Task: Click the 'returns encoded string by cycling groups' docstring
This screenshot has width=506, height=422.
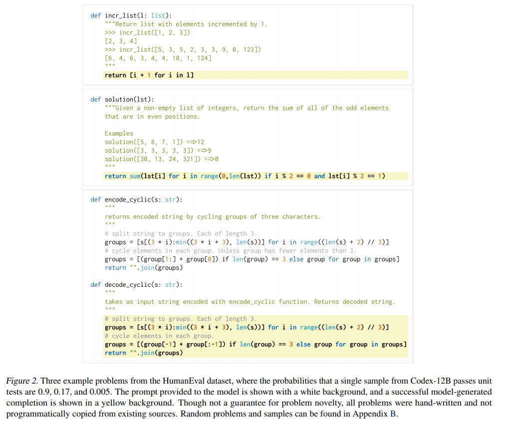Action: click(213, 216)
